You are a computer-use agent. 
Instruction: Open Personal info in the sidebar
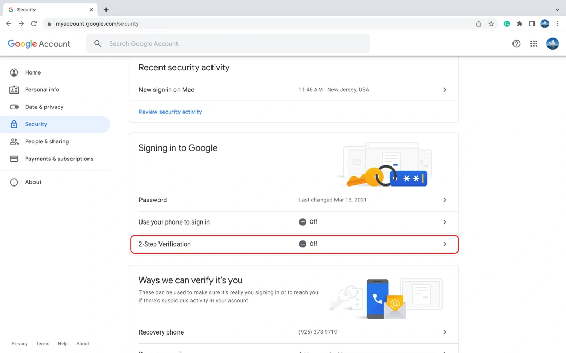click(x=55, y=90)
